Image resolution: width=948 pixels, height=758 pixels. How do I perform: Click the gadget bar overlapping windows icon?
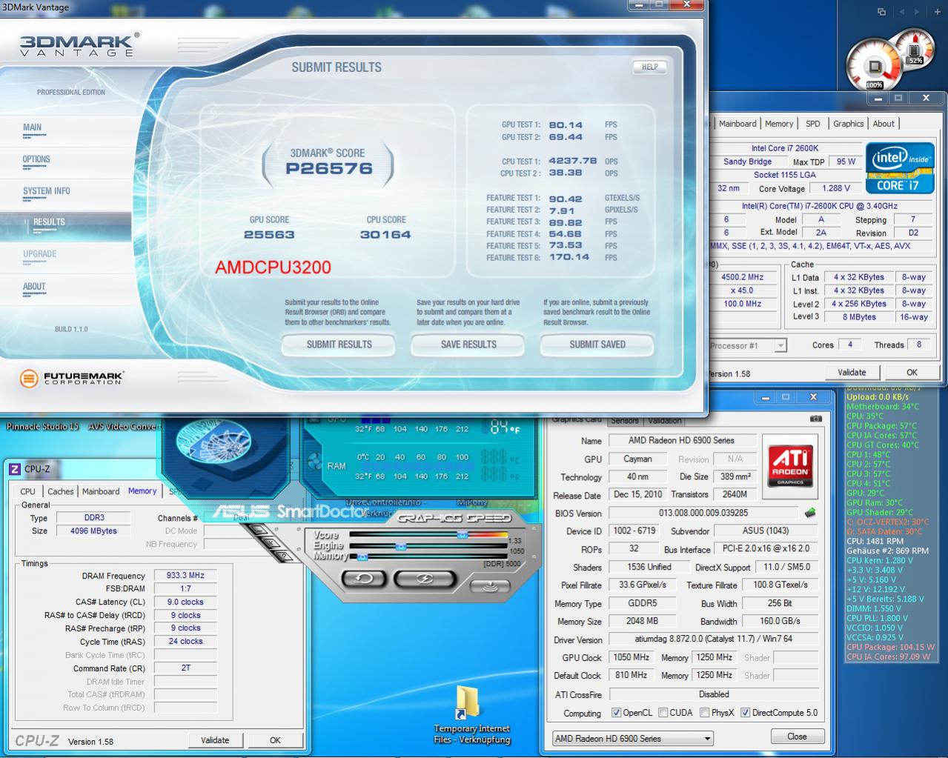[881, 12]
